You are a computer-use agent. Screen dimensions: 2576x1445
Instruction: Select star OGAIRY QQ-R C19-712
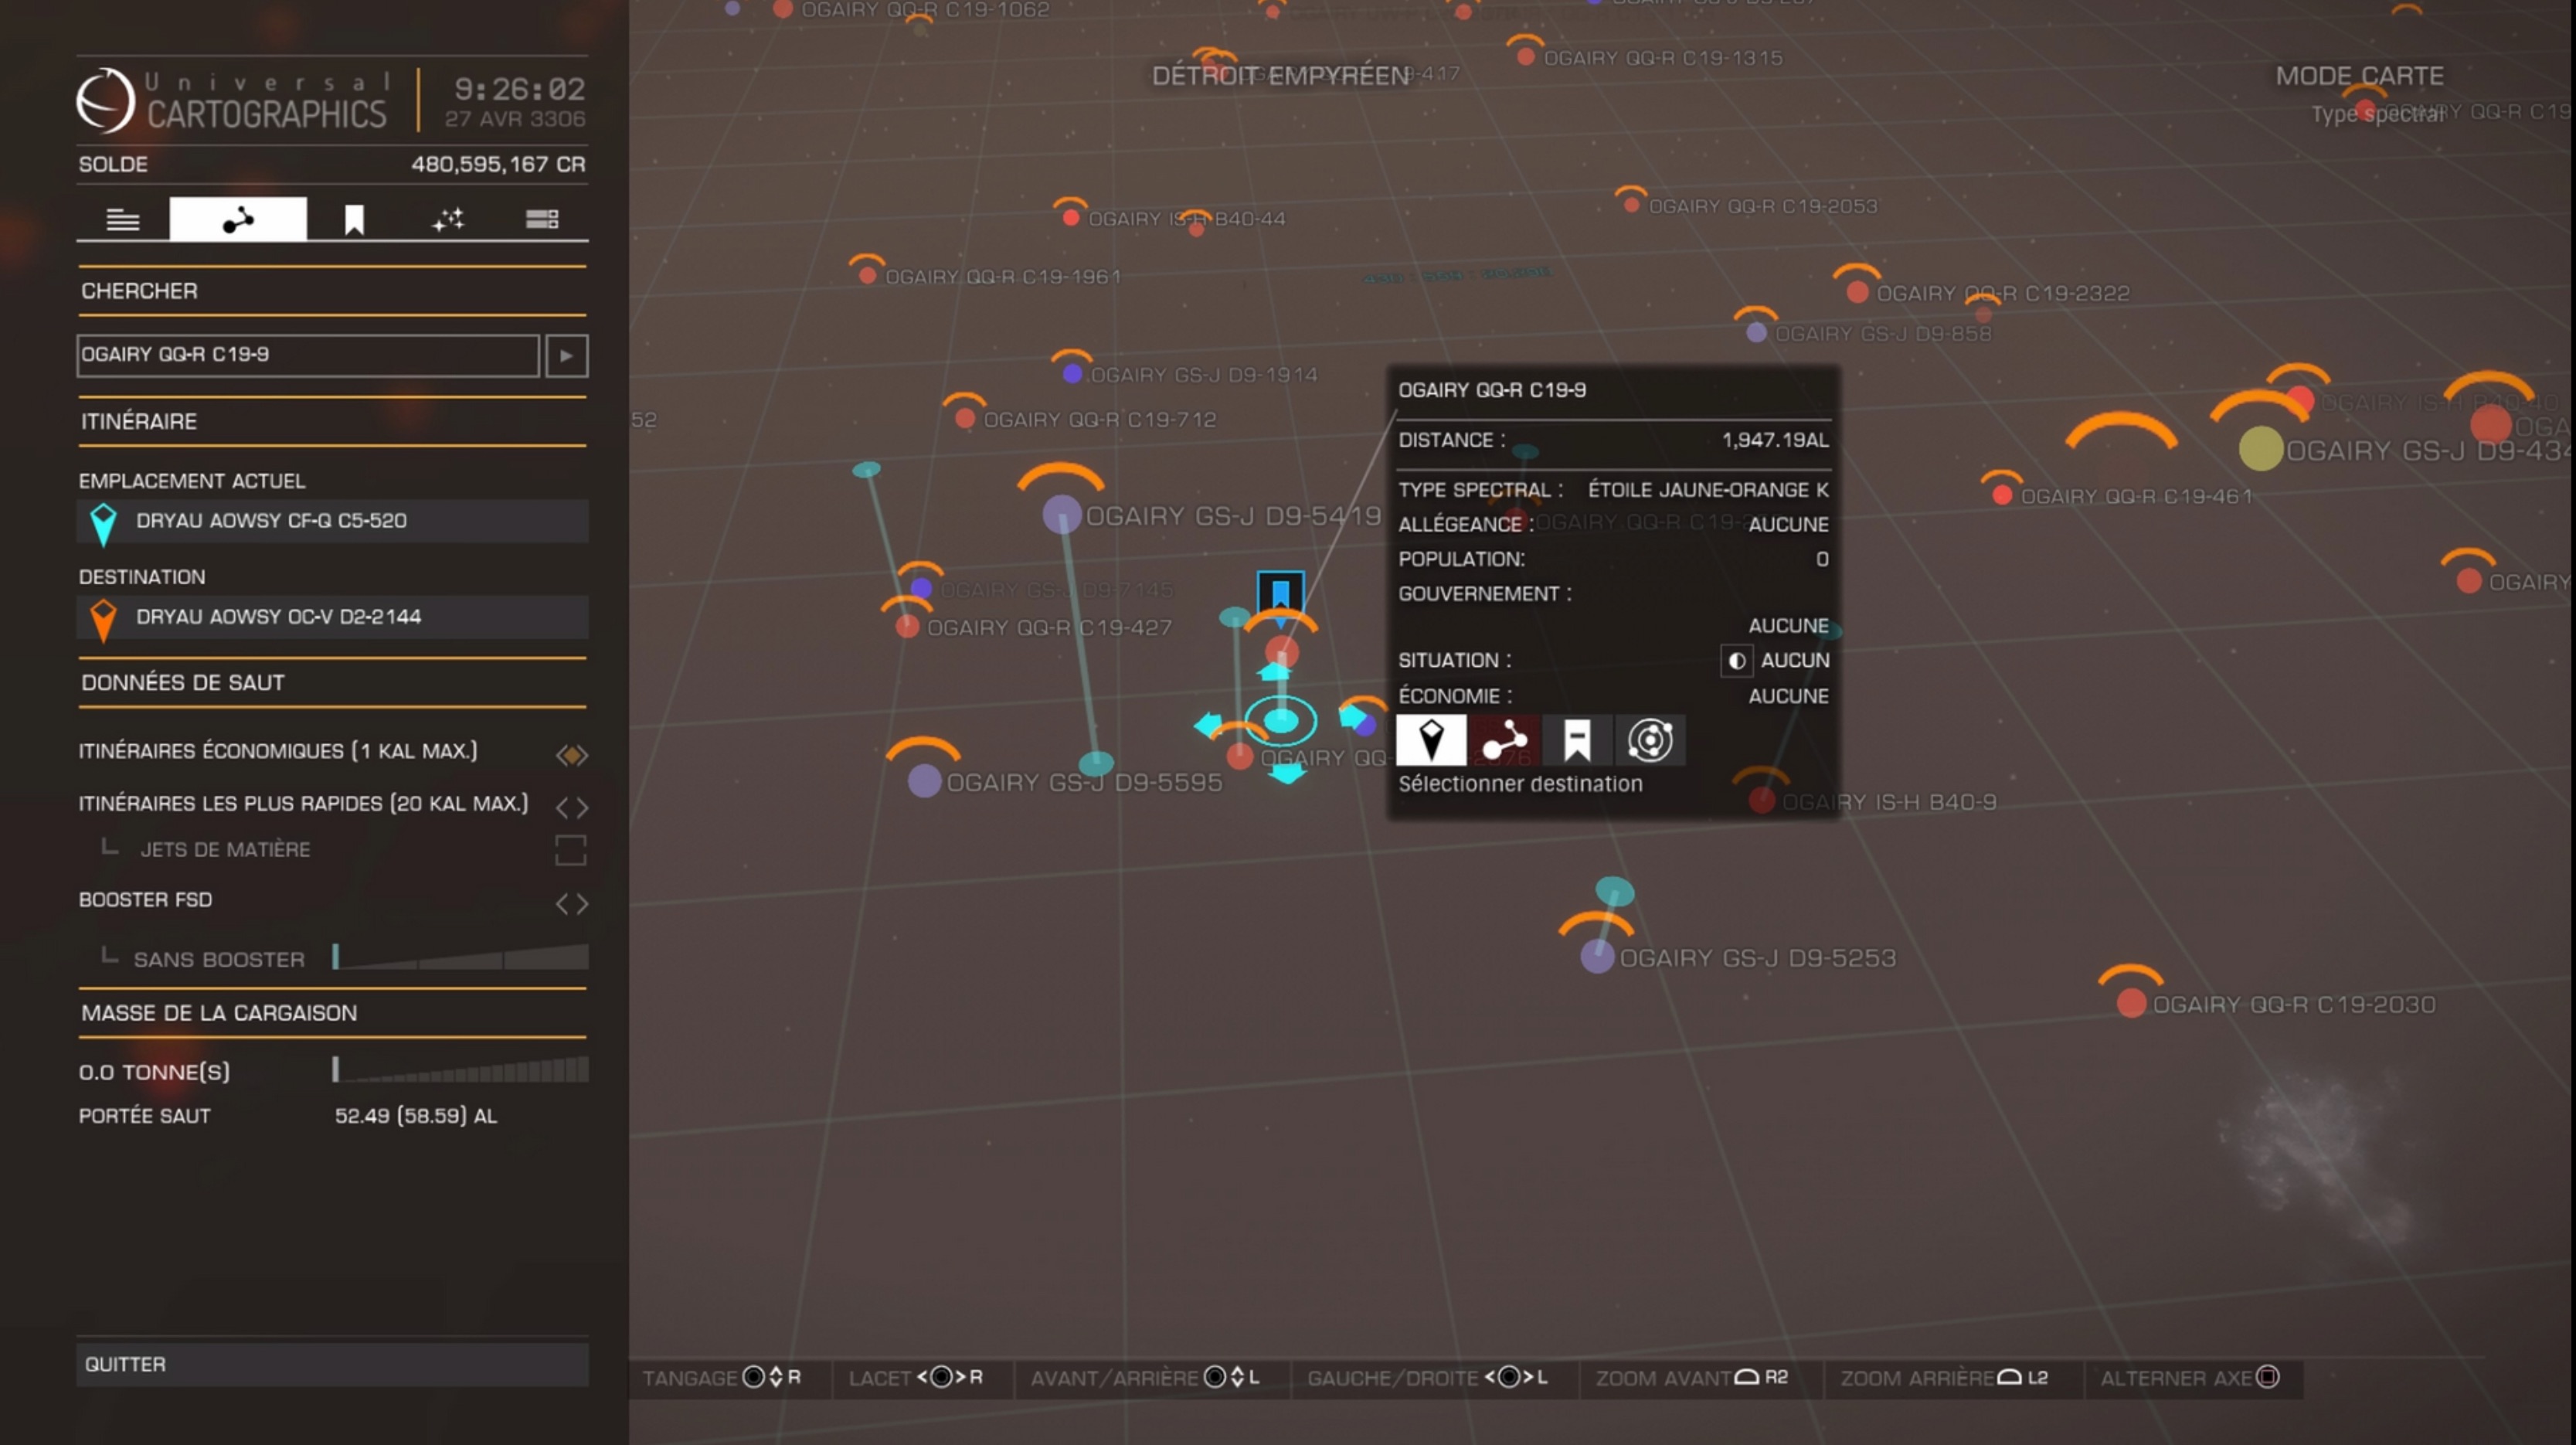pyautogui.click(x=965, y=419)
